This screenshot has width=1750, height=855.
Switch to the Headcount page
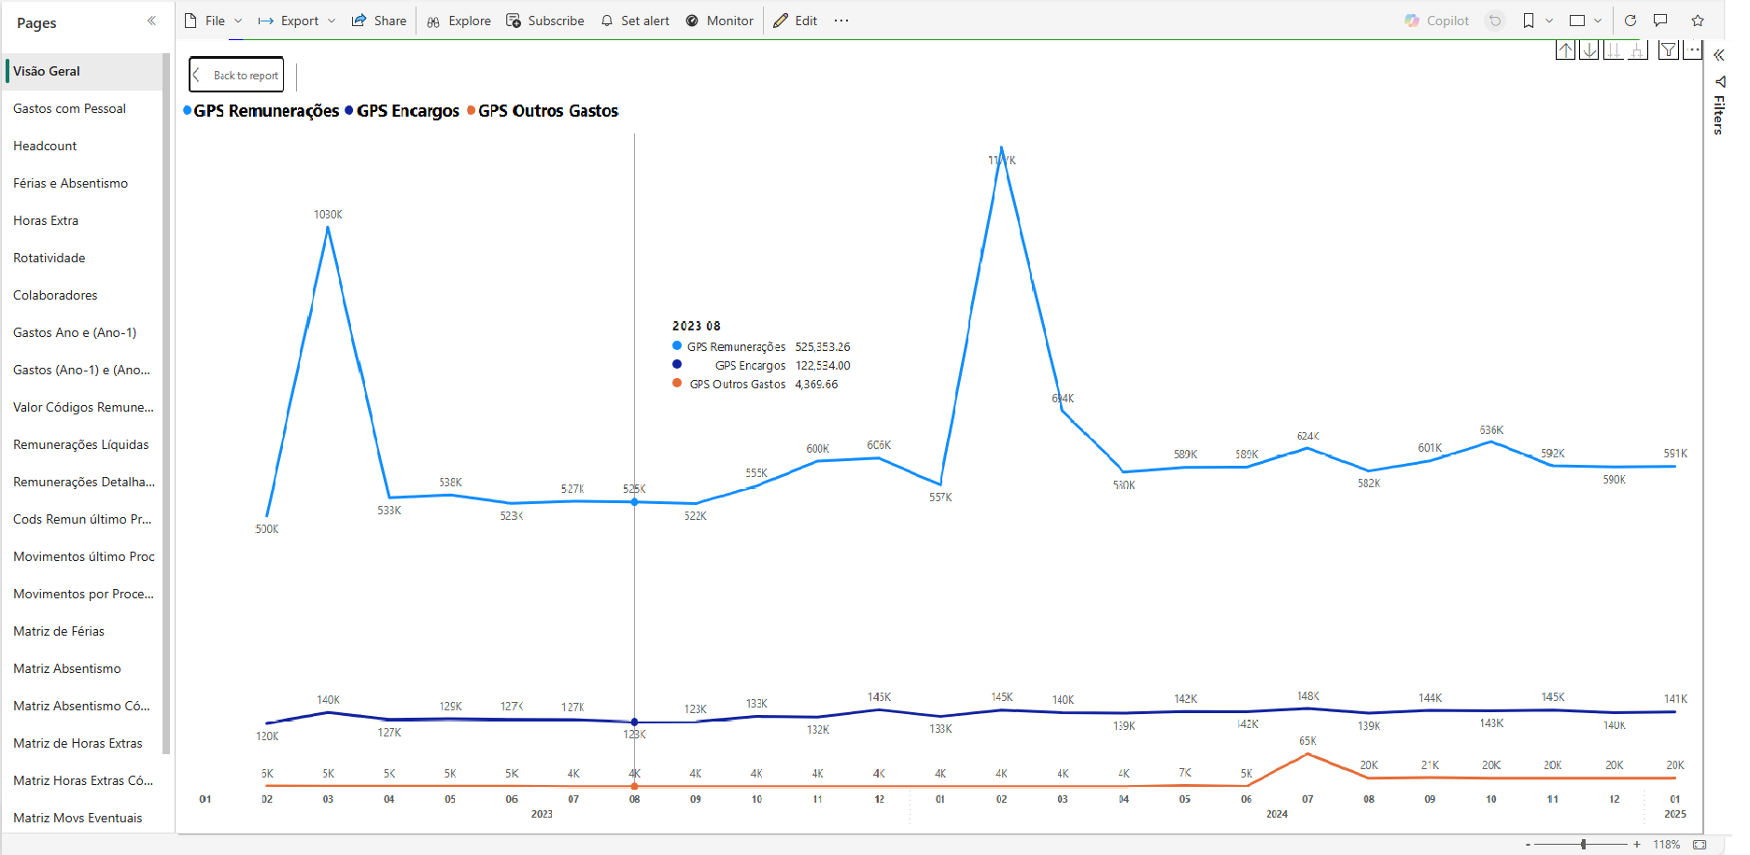coord(45,146)
